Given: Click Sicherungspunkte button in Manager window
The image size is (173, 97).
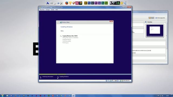Looking at the screenshot, I should (x=160, y=18).
